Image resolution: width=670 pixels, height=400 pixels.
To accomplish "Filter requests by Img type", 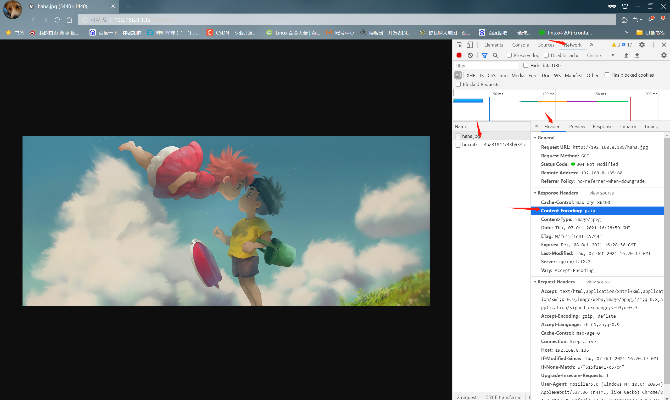I will pyautogui.click(x=504, y=76).
